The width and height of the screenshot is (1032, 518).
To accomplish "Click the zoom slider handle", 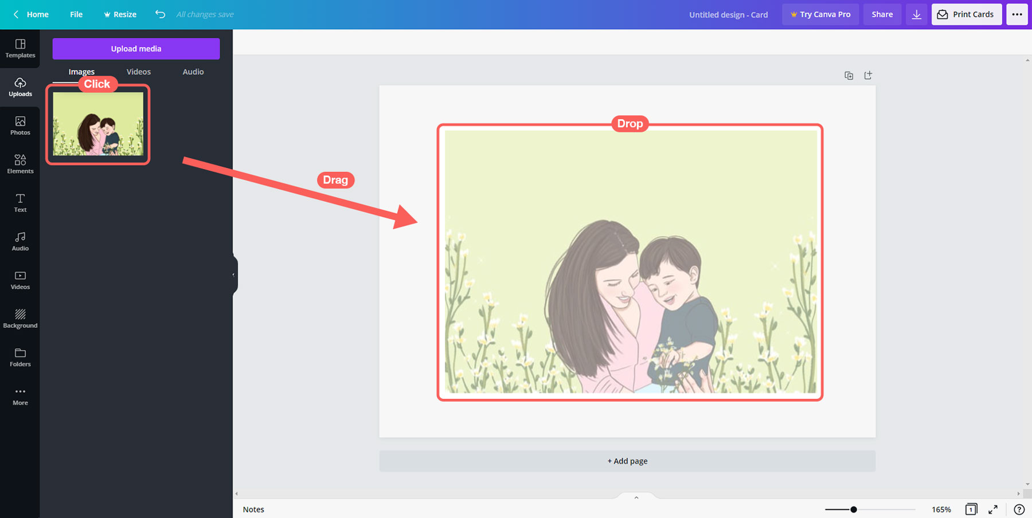I will (x=853, y=509).
